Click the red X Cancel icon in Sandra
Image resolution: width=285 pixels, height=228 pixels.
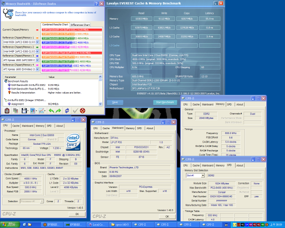(82, 110)
